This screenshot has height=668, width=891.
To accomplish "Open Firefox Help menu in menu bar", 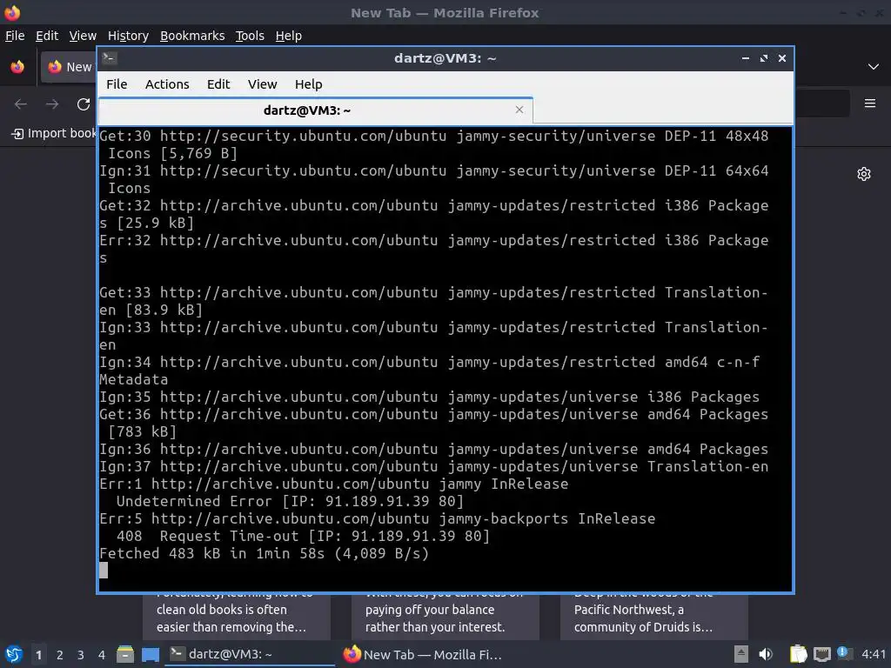I will [289, 36].
